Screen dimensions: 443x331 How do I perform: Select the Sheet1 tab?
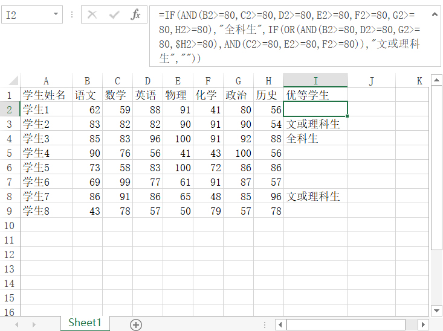(x=85, y=323)
